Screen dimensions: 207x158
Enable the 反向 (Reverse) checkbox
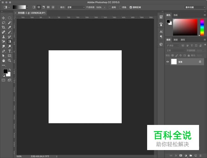point(110,7)
